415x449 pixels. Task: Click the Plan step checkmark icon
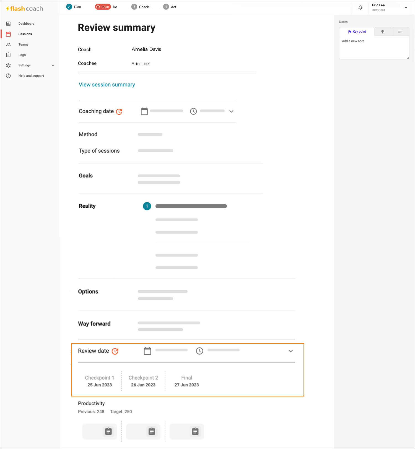point(69,7)
